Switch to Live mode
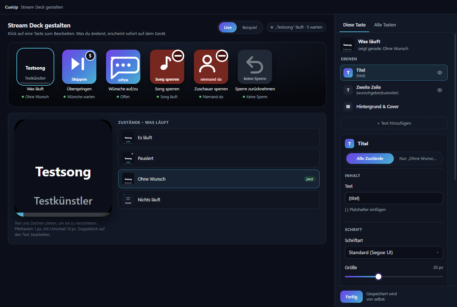This screenshot has height=307, width=457. click(228, 27)
